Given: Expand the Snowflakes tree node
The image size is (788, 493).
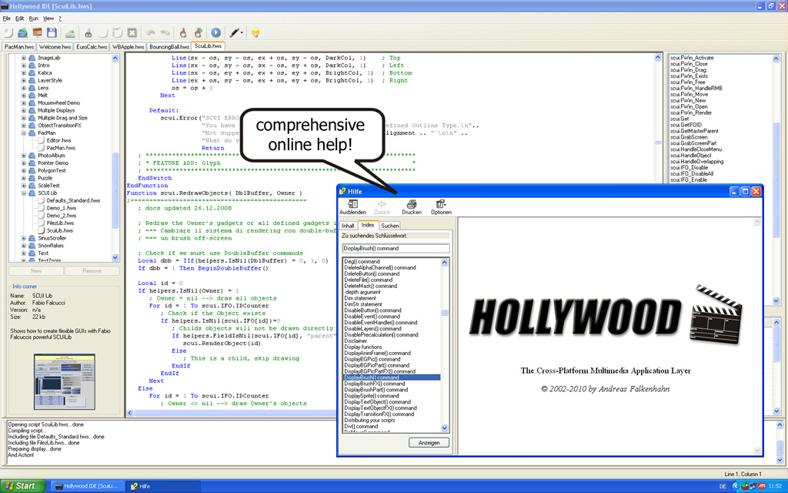Looking at the screenshot, I should [x=23, y=246].
